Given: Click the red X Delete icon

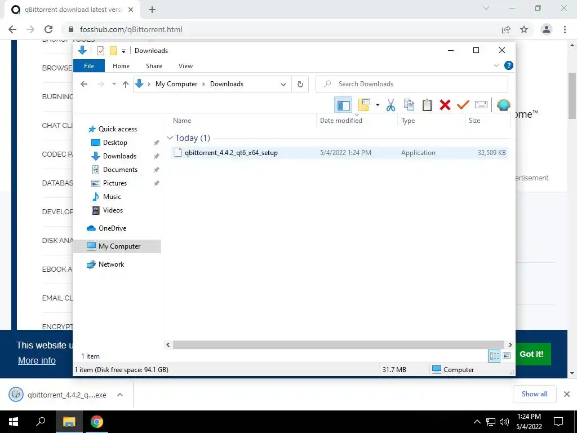Looking at the screenshot, I should pyautogui.click(x=445, y=105).
